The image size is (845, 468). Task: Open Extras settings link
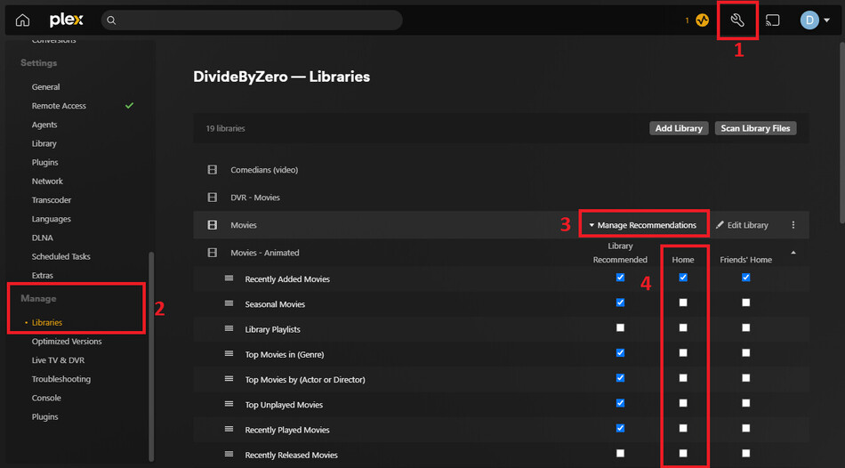(x=43, y=276)
